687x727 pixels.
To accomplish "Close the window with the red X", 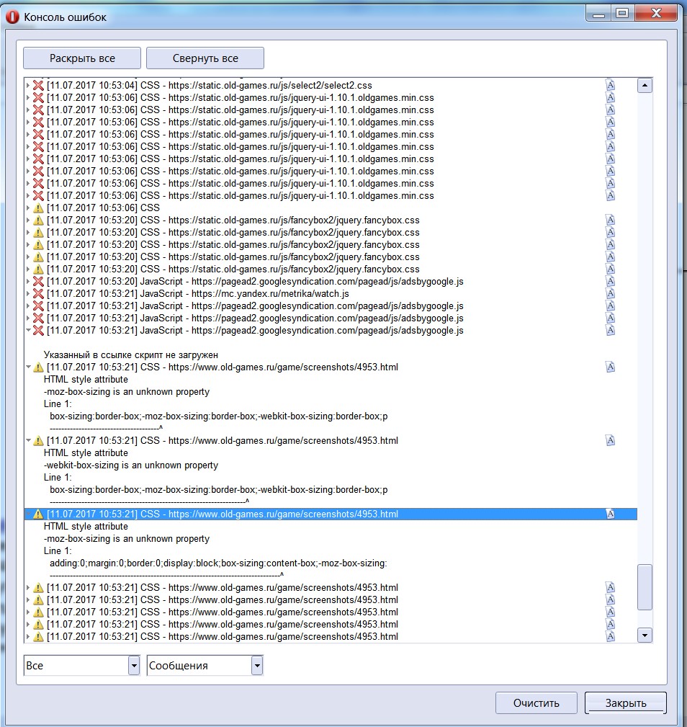I will [657, 14].
